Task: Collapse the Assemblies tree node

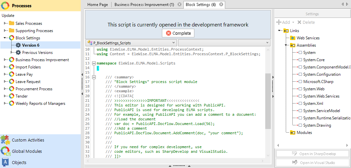Action: click(x=286, y=45)
